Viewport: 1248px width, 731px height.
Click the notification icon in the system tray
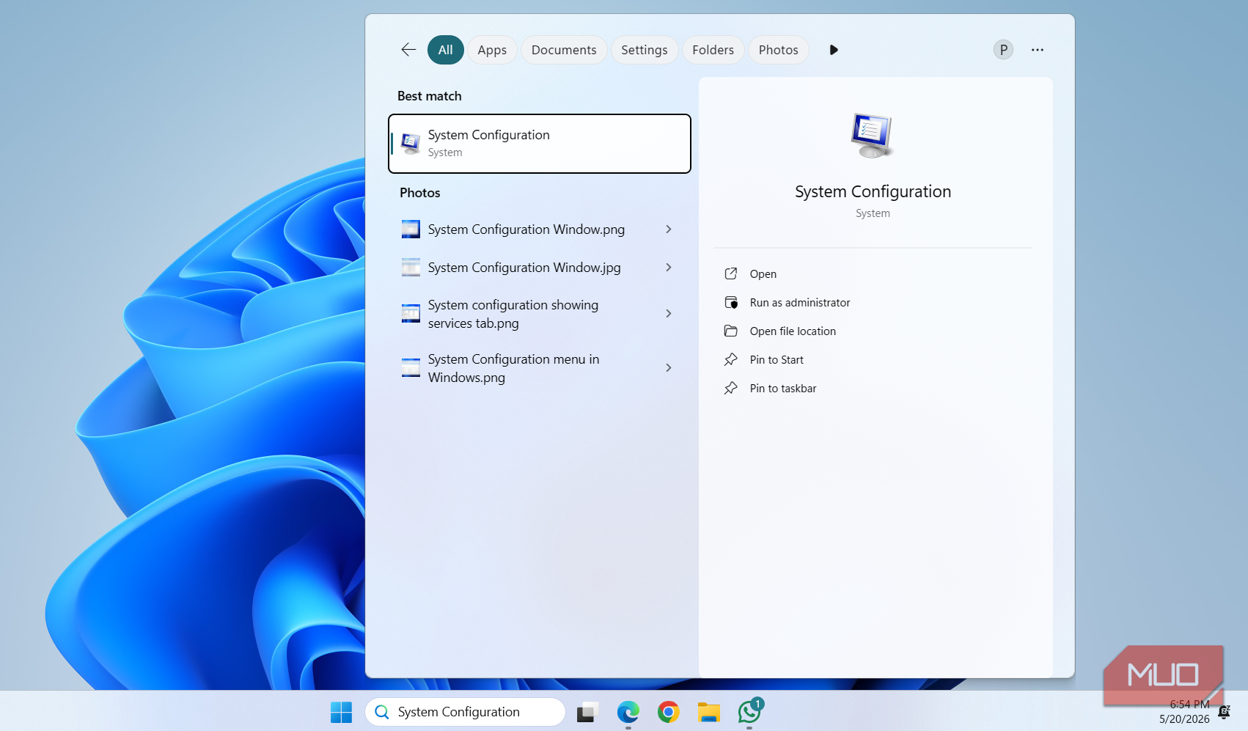(1224, 712)
